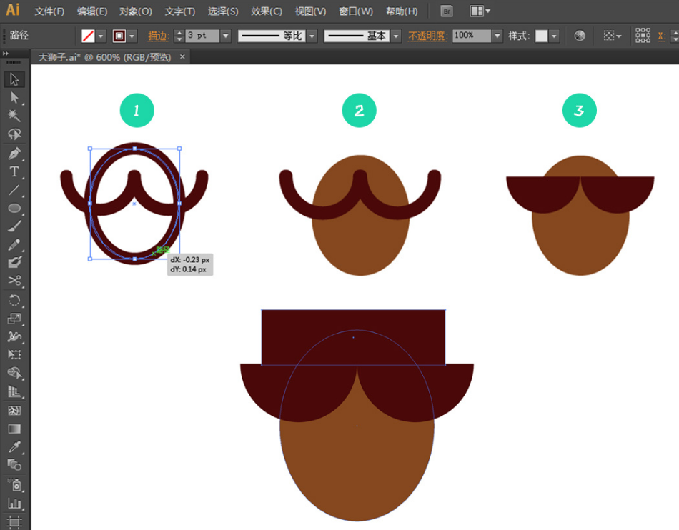Click the 描边 stroke panel link
The image size is (679, 530).
pos(159,36)
